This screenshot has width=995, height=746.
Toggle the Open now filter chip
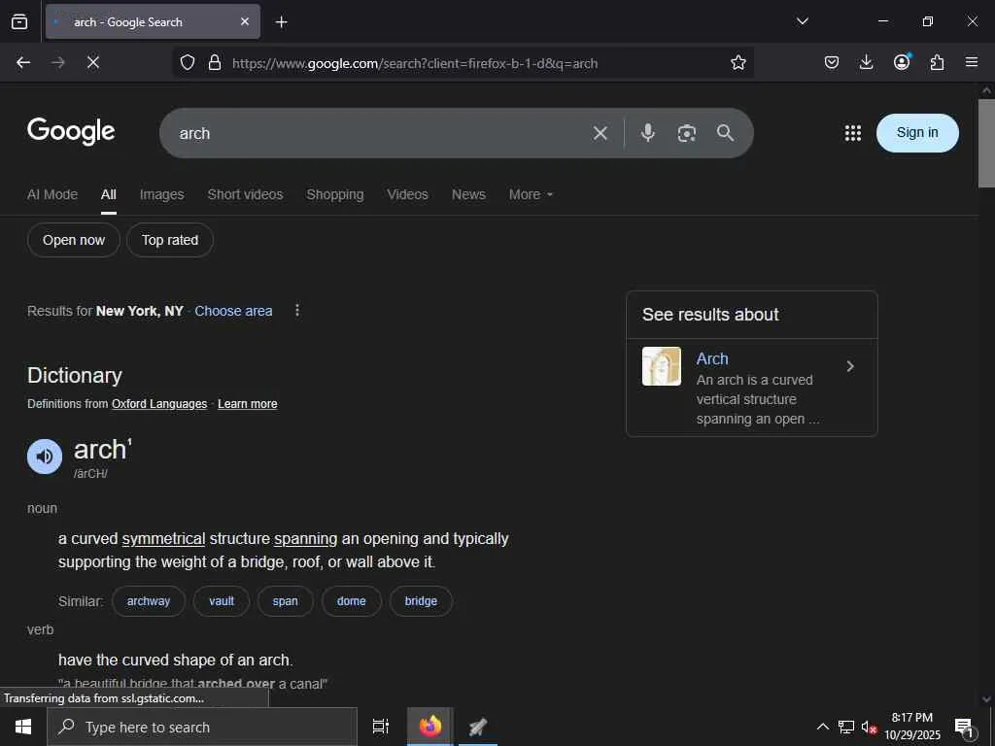(74, 241)
